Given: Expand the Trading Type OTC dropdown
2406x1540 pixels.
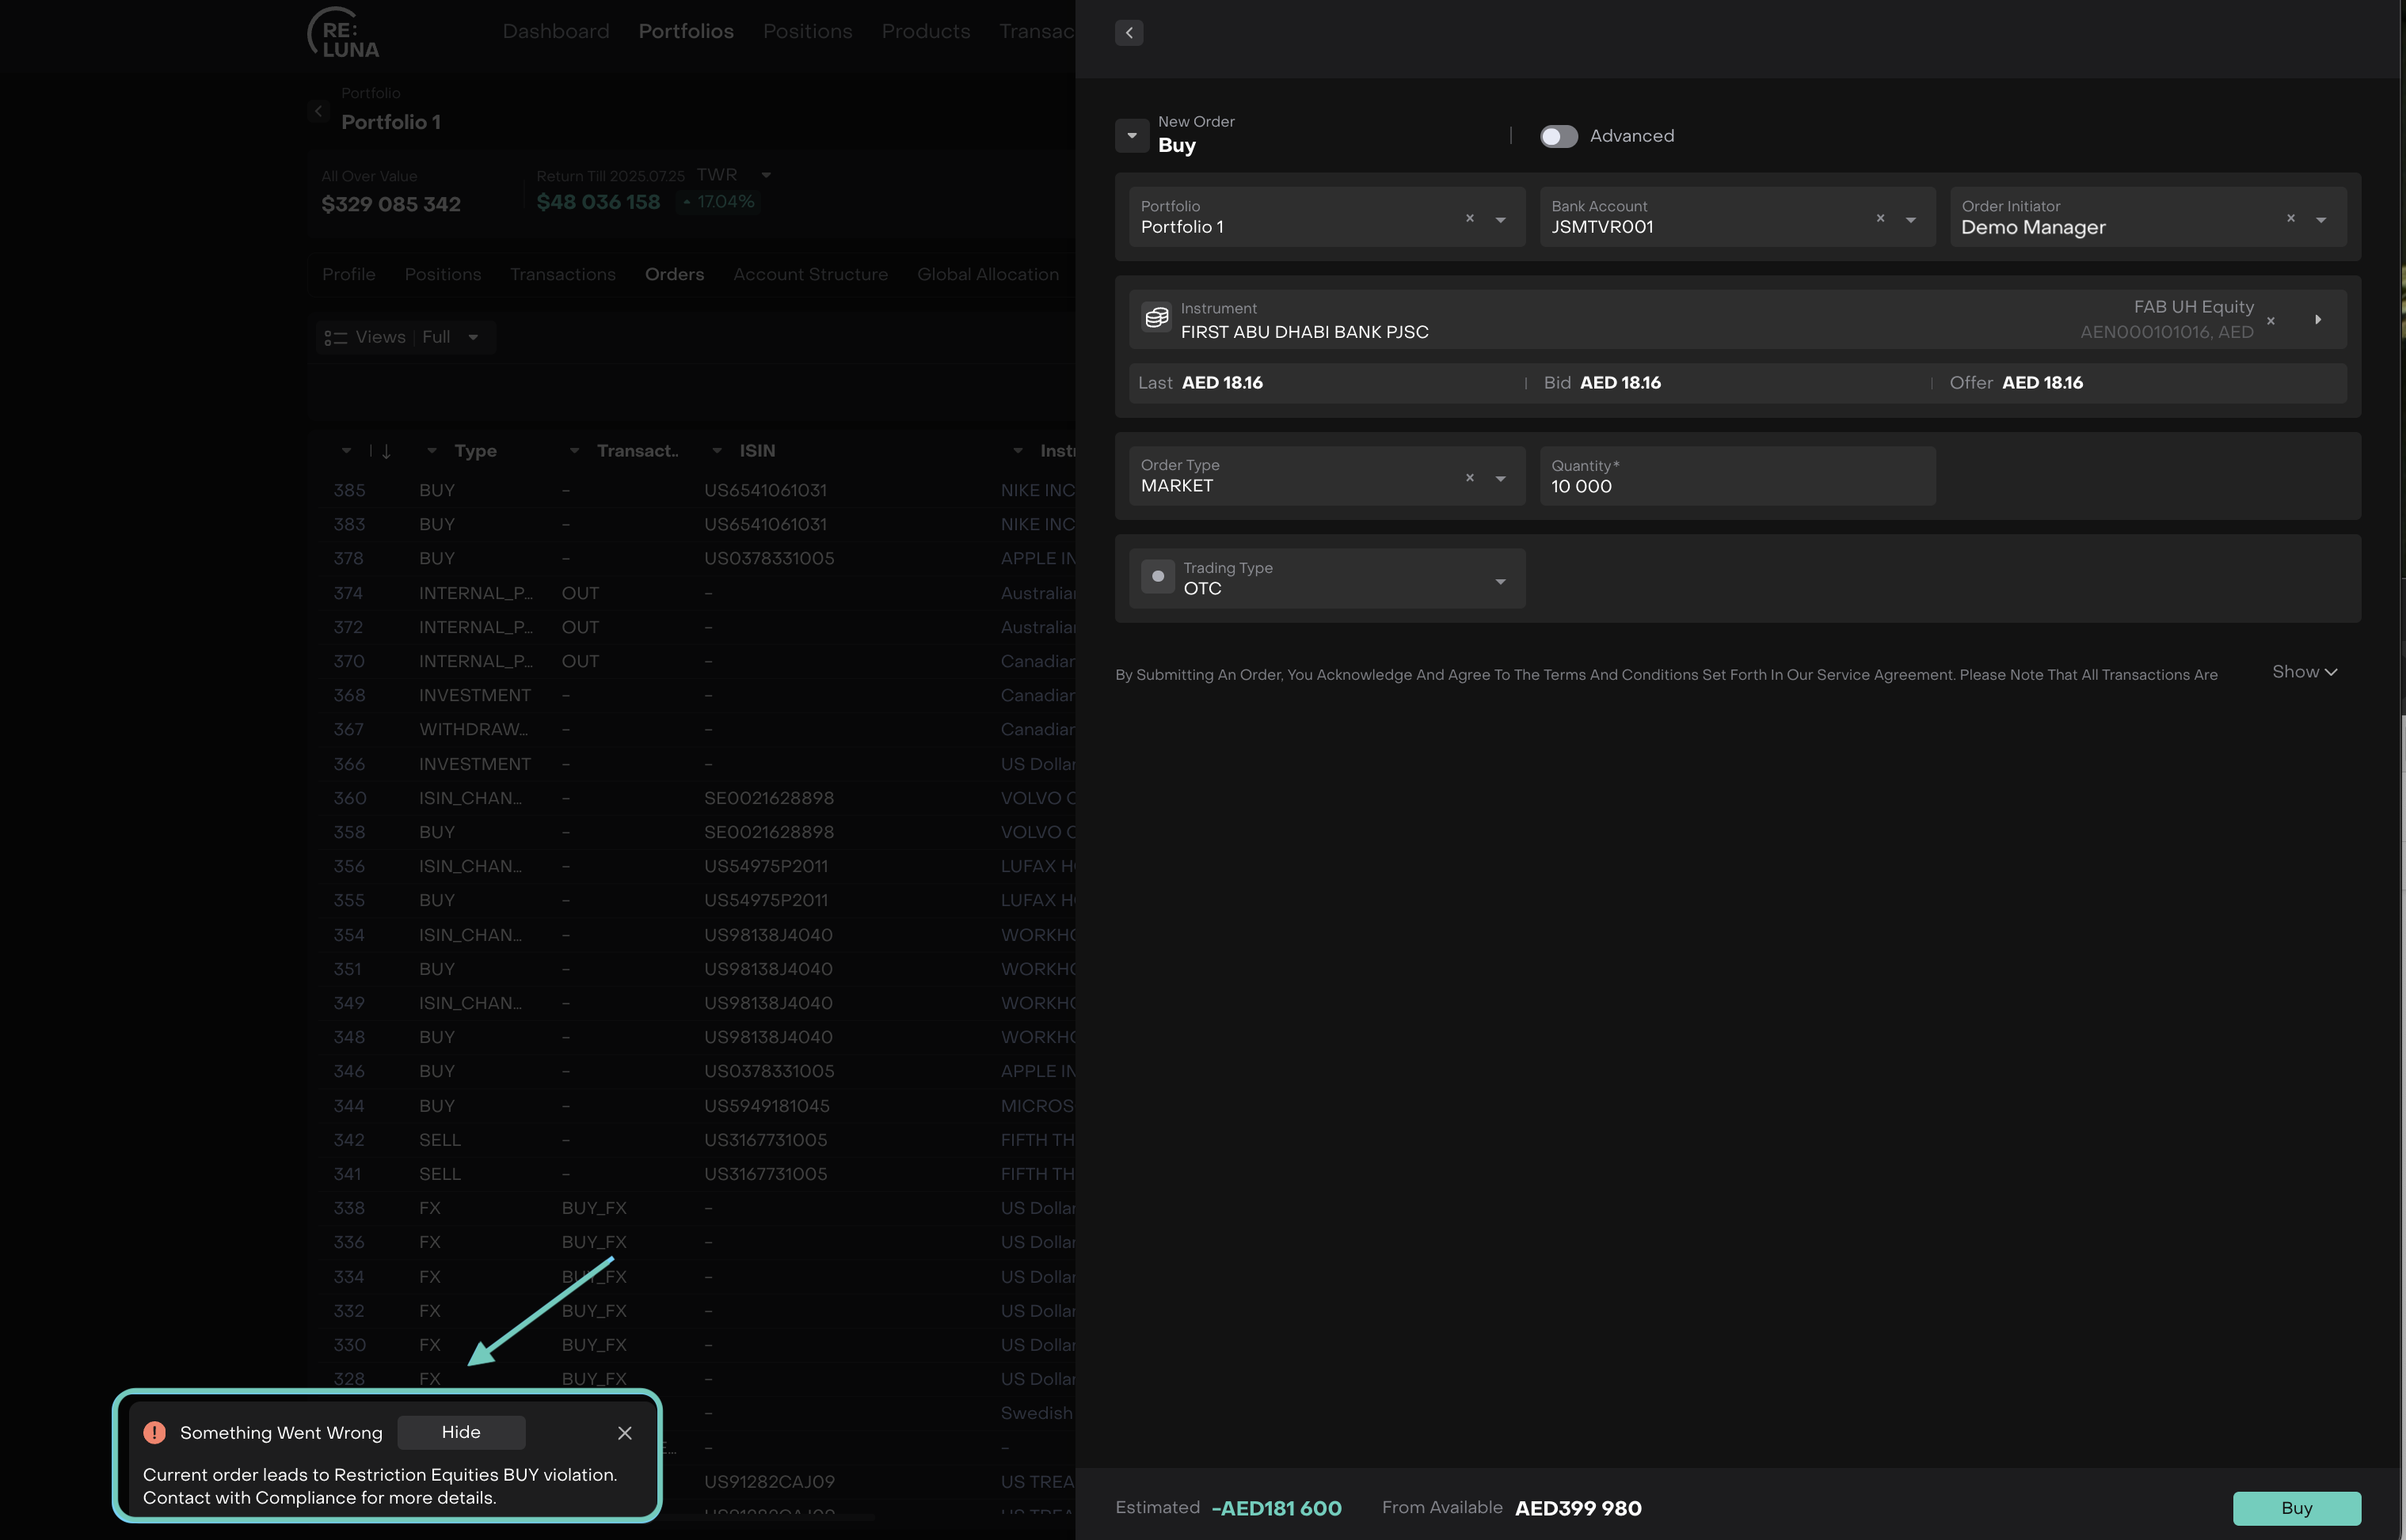Looking at the screenshot, I should (1499, 581).
